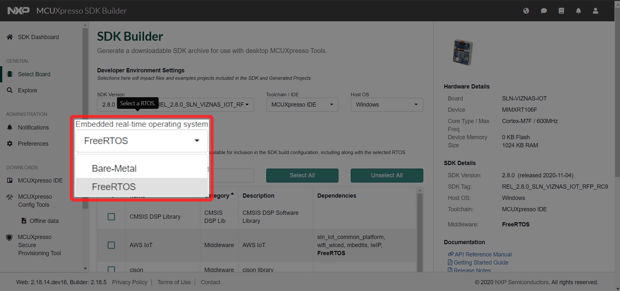Click the notifications bell icon in header
Viewport: 620px width, 291px height.
pos(578,11)
